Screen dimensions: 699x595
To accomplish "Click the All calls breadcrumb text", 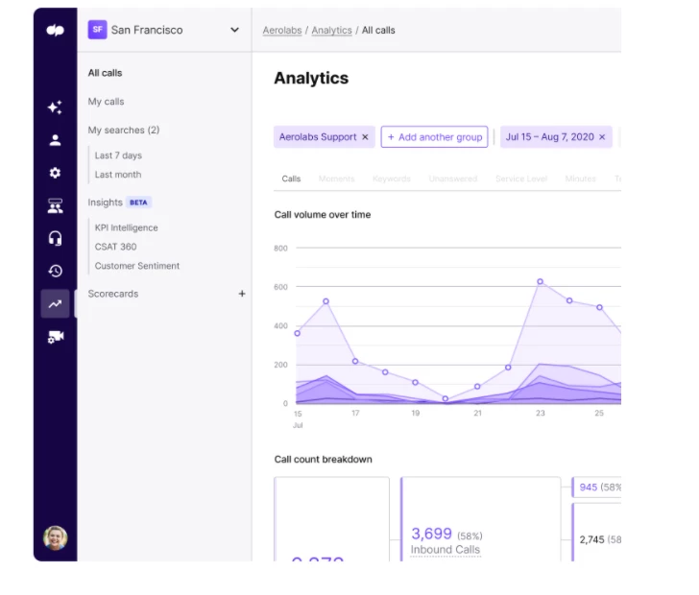I will [378, 31].
